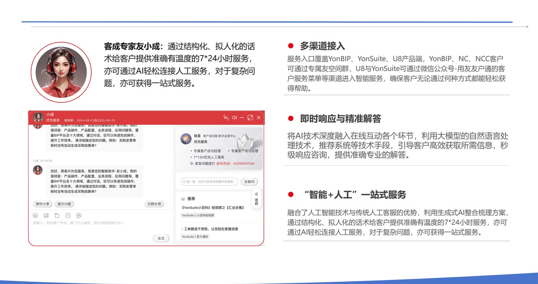Mute sound with the speaker icon
The height and width of the screenshot is (284, 538).
(x=234, y=118)
